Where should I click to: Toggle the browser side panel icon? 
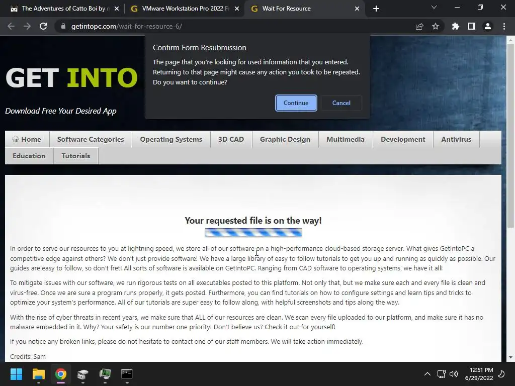point(472,26)
